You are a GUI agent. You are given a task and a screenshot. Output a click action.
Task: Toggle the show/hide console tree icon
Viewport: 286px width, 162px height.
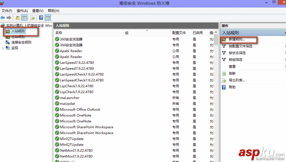coord(24,18)
